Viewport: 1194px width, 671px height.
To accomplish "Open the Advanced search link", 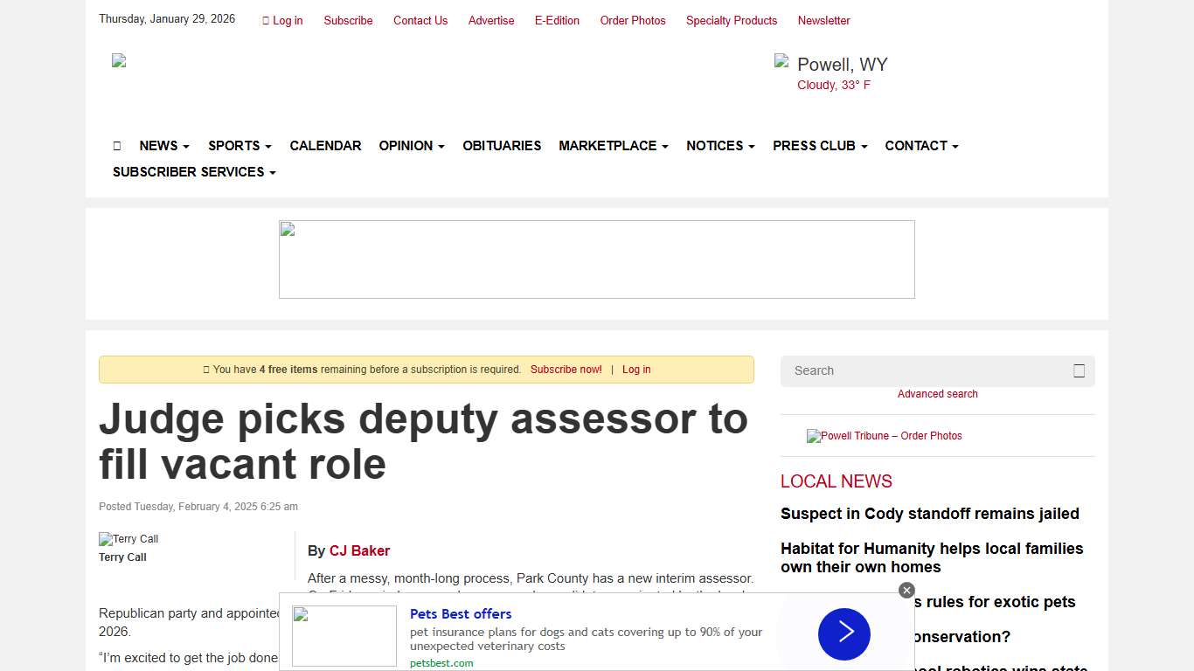I will click(937, 394).
